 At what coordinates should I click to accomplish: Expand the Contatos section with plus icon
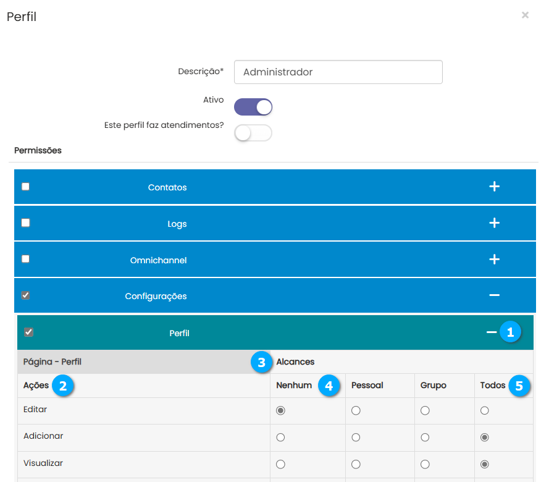tap(494, 187)
